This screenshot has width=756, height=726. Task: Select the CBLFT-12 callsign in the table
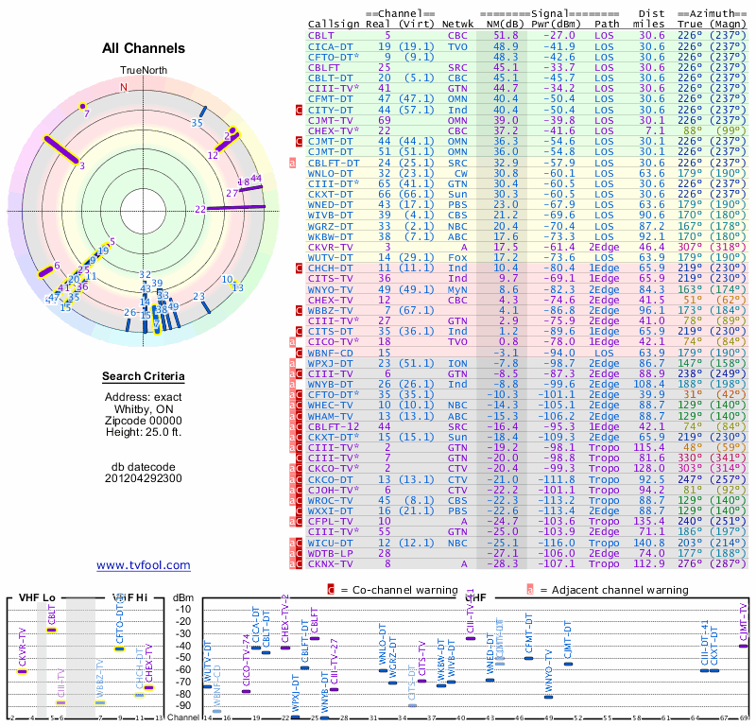pos(334,426)
